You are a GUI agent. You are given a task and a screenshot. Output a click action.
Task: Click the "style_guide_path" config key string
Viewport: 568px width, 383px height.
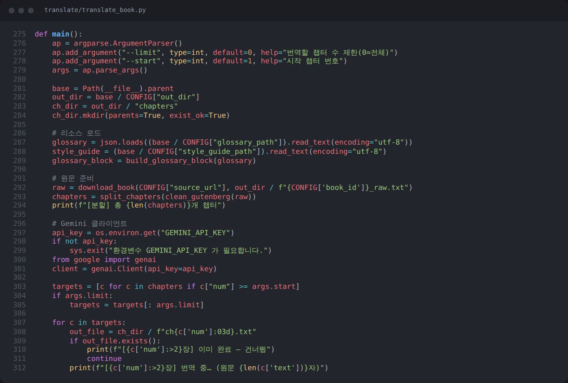pyautogui.click(x=217, y=151)
